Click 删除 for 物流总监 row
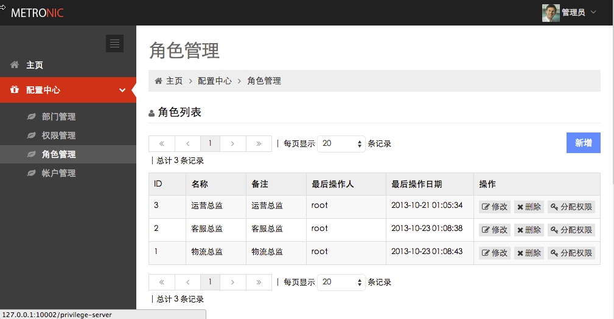 pyautogui.click(x=529, y=253)
